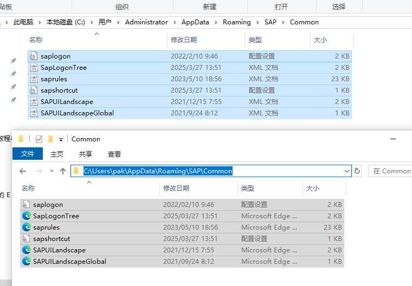The width and height of the screenshot is (412, 286).
Task: Click the folder icon in the address bar
Action: tap(76, 171)
